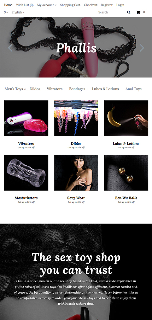Expand the Men's Toys menu
The image size is (152, 320).
[15, 89]
